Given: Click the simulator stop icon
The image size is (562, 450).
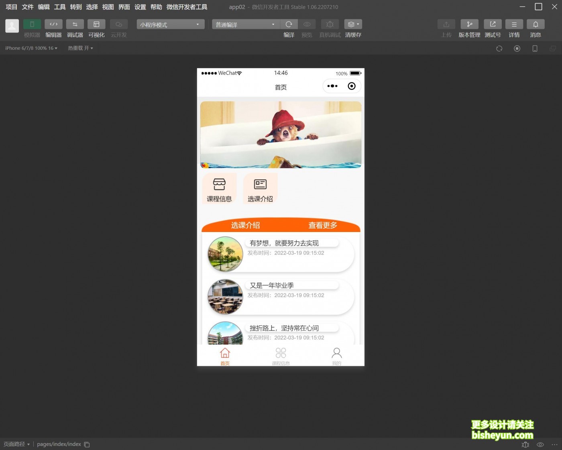Looking at the screenshot, I should (517, 49).
